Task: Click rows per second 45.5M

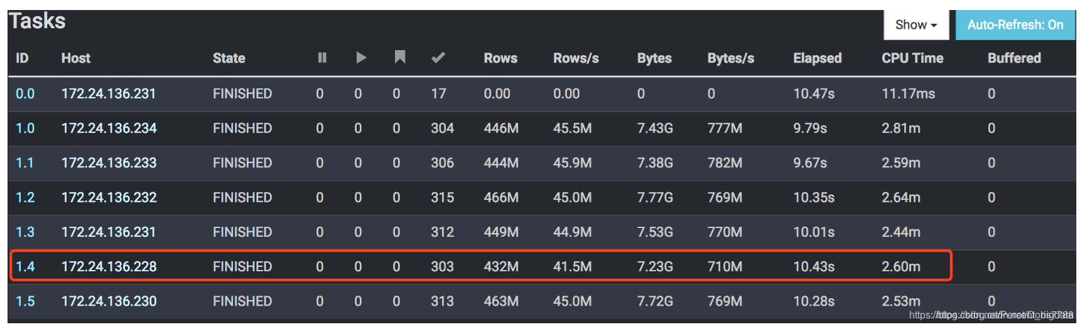Action: click(572, 128)
